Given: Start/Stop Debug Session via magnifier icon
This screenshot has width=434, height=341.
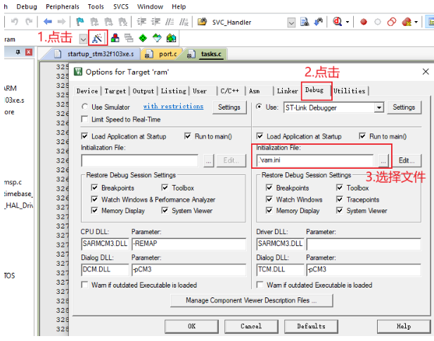Looking at the screenshot, I should tap(338, 22).
